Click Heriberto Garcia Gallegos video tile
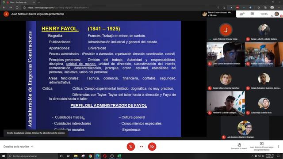This screenshot has width=283, height=159. point(226,103)
